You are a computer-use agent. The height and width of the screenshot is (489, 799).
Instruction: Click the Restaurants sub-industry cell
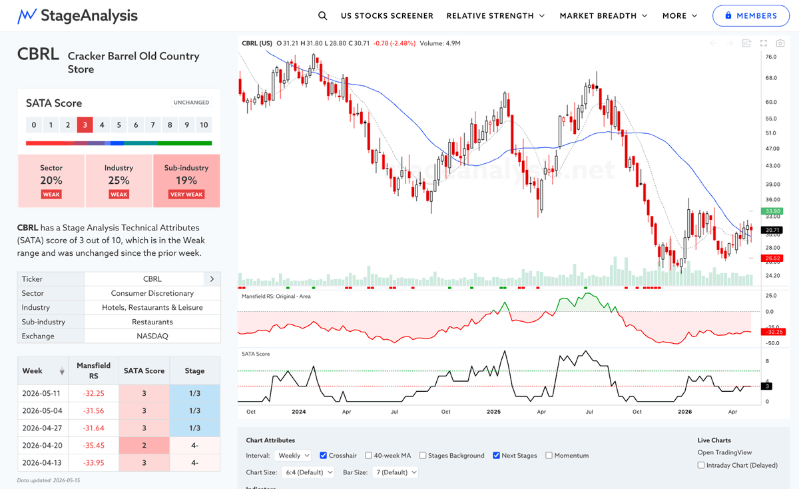pos(152,322)
